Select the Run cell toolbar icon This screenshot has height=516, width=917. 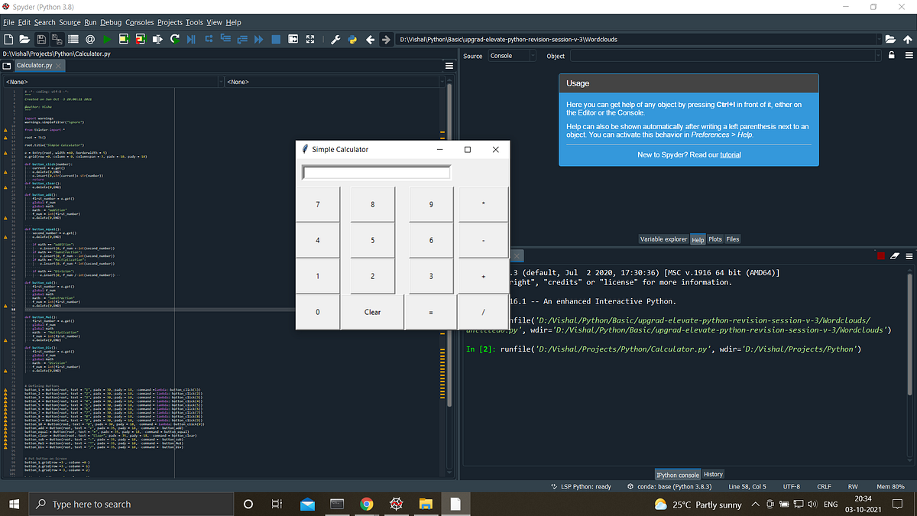pyautogui.click(x=124, y=39)
